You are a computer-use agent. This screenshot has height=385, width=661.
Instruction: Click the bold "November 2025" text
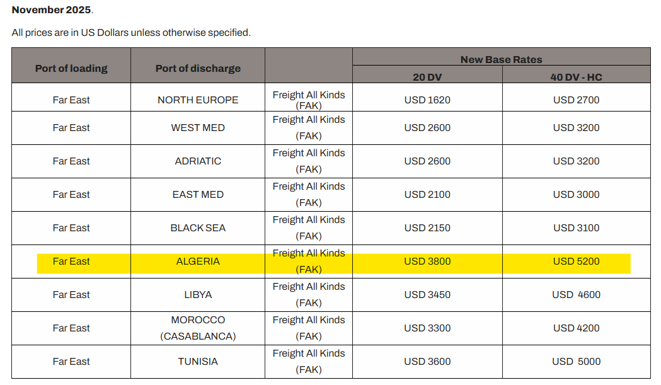click(x=51, y=10)
